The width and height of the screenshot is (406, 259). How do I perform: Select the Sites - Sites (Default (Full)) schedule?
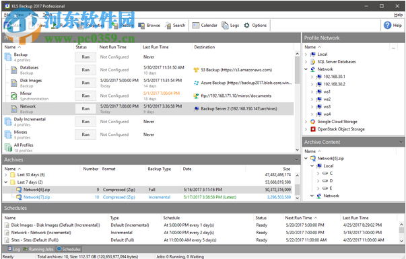(199, 240)
